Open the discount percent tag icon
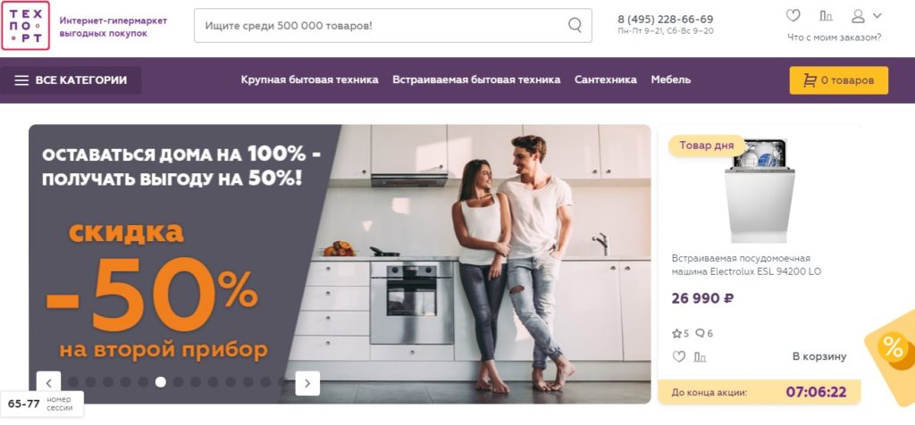 pos(893,347)
